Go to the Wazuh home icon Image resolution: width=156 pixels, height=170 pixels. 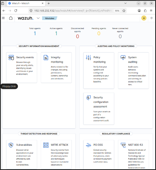click(11, 18)
